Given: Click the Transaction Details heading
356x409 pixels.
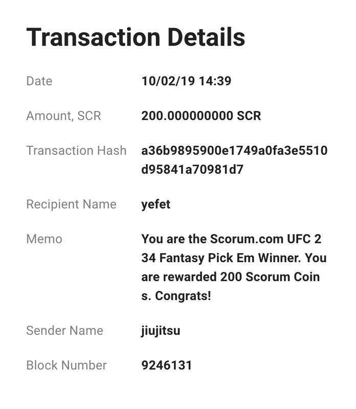Looking at the screenshot, I should [x=136, y=37].
